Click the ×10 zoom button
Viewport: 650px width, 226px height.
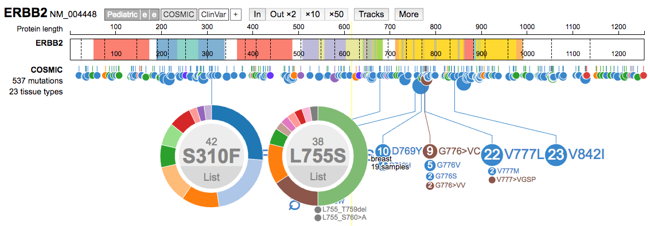[313, 14]
